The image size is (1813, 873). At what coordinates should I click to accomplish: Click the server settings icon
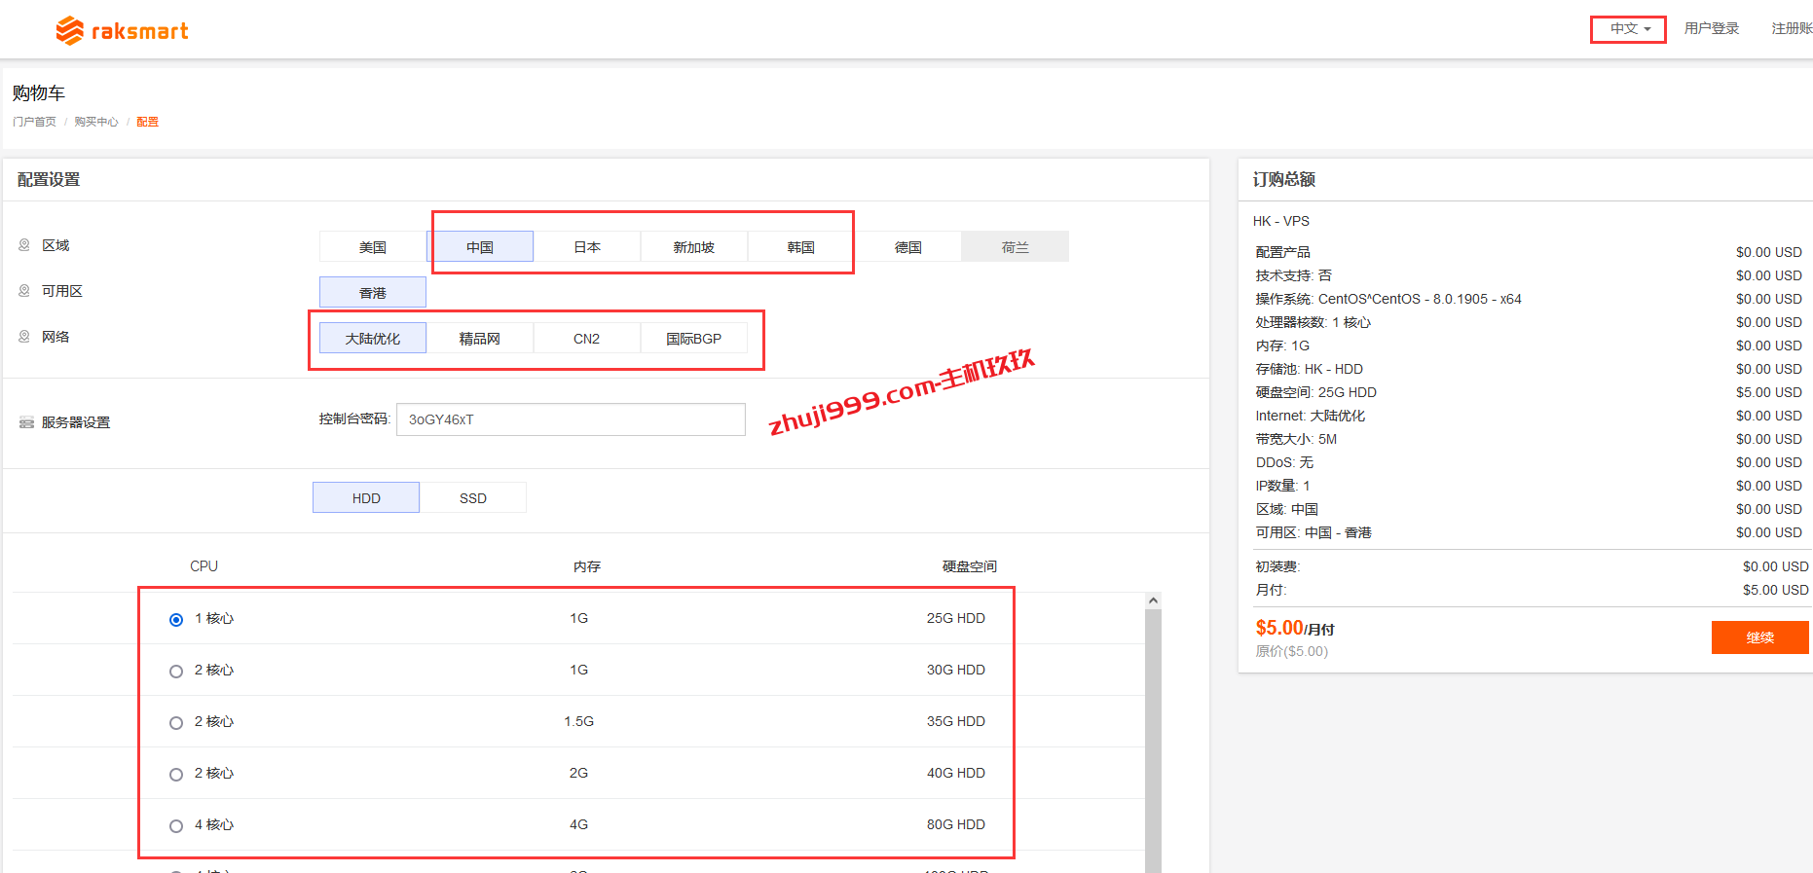point(26,422)
